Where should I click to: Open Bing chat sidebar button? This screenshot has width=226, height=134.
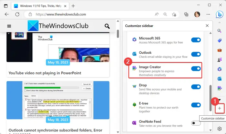point(219,14)
